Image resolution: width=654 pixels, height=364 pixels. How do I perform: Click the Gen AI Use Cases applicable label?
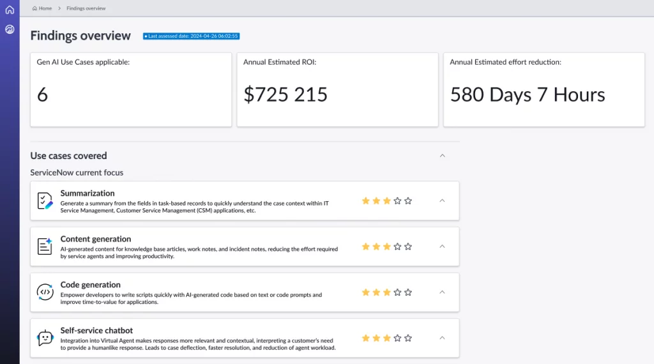point(83,62)
